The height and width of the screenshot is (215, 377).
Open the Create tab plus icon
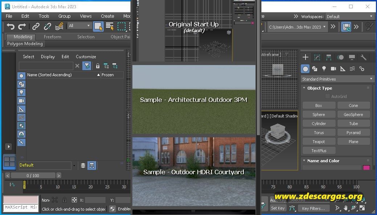click(306, 57)
